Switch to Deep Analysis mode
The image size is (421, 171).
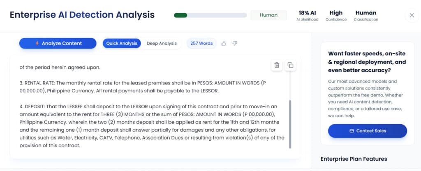click(x=162, y=43)
